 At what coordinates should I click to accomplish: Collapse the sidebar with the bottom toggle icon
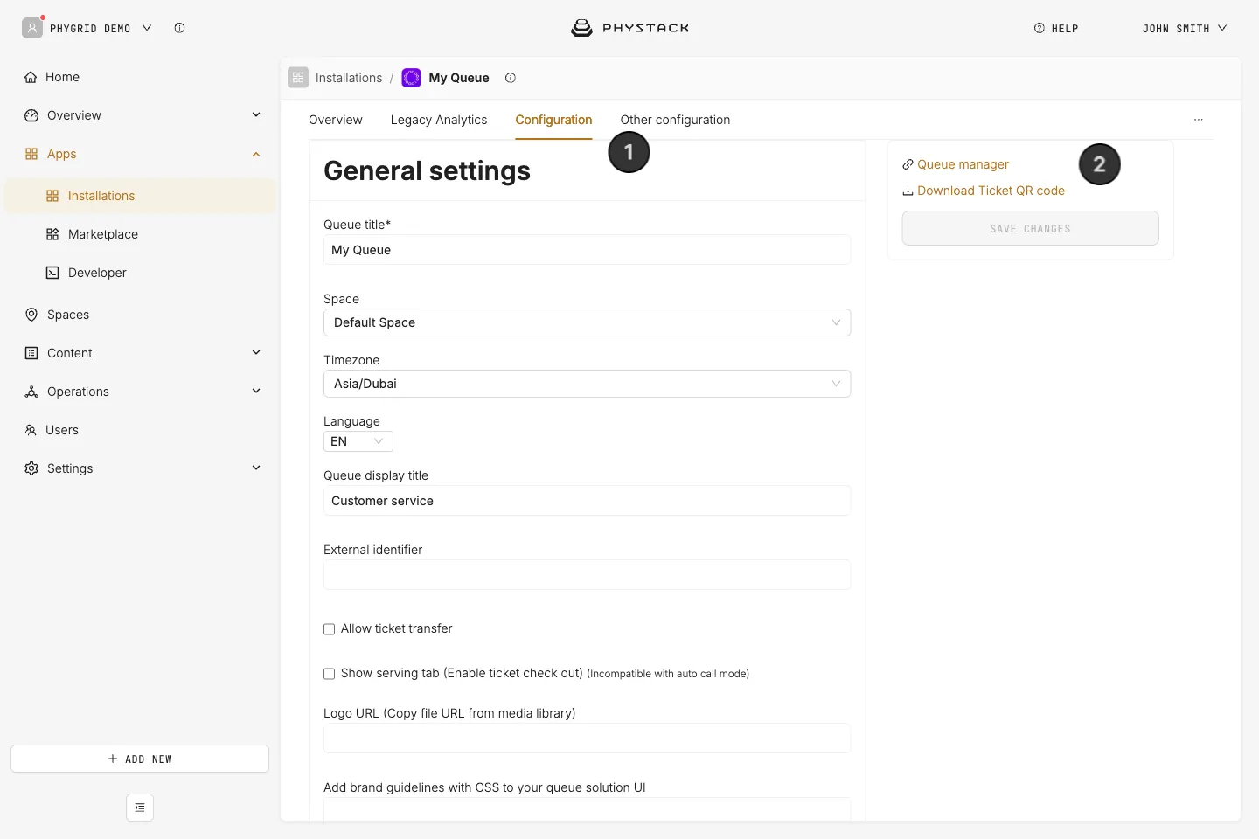tap(140, 808)
